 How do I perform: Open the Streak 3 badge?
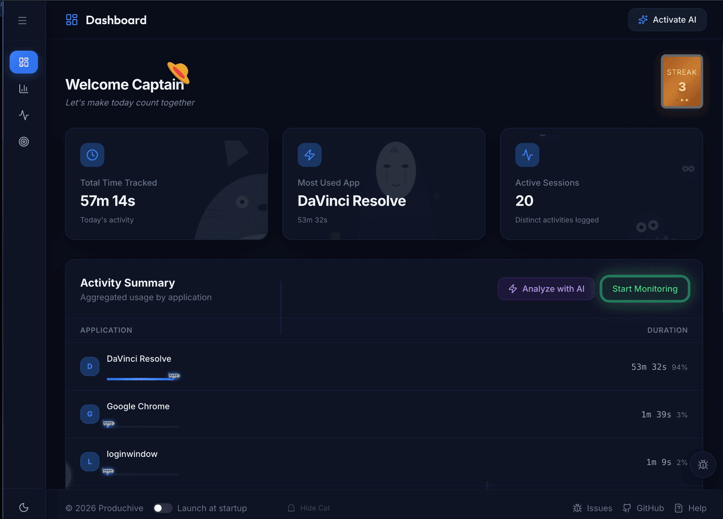click(x=682, y=81)
